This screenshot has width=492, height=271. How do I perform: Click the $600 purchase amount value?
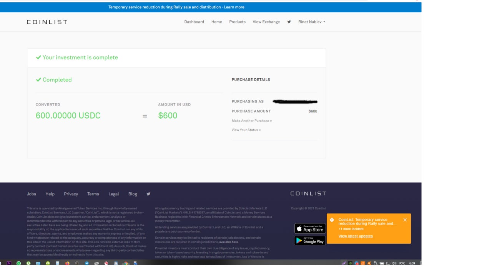point(313,111)
